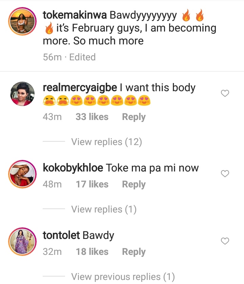The height and width of the screenshot is (284, 244).
Task: Show View previous replies (1)
Action: click(123, 277)
